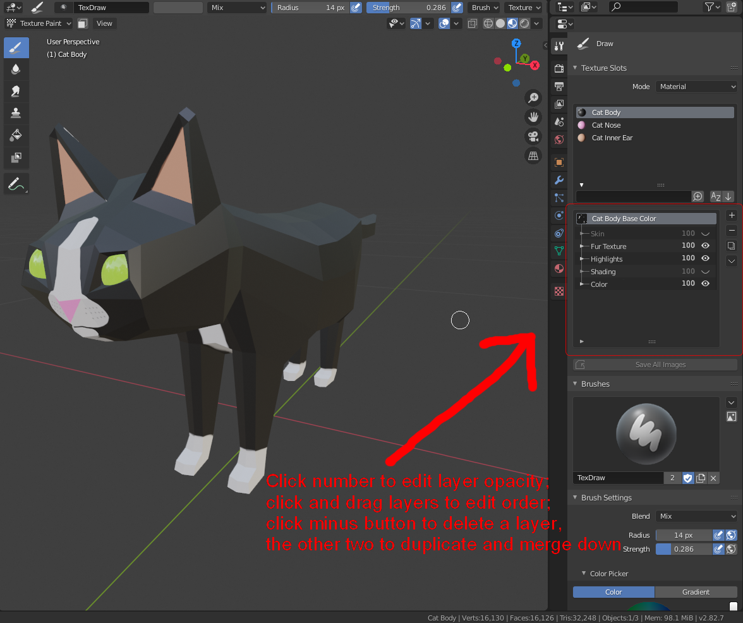Adjust the Strength slider in header
This screenshot has height=623, width=743.
[408, 8]
